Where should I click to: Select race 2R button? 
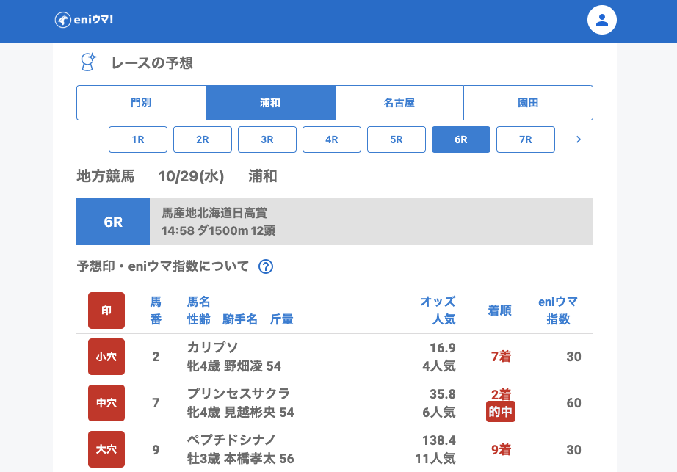(203, 139)
